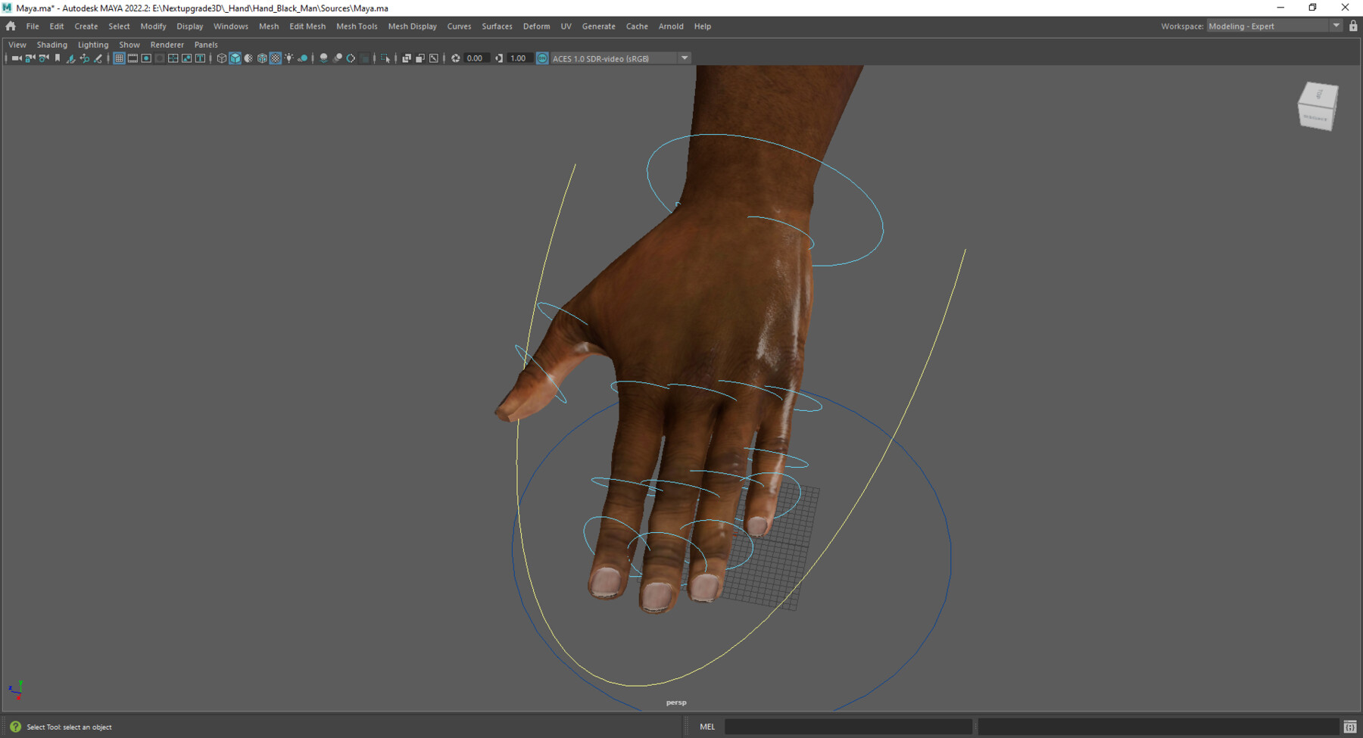The height and width of the screenshot is (738, 1363).
Task: Toggle the color management ON button
Action: pyautogui.click(x=542, y=58)
